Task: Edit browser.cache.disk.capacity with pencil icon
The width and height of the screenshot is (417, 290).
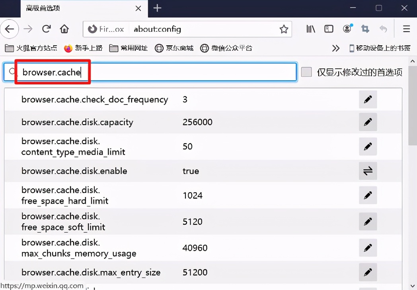Action: pyautogui.click(x=368, y=122)
